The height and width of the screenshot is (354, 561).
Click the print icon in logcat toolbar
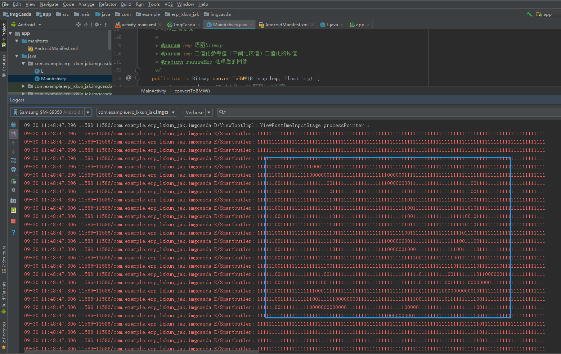13,170
